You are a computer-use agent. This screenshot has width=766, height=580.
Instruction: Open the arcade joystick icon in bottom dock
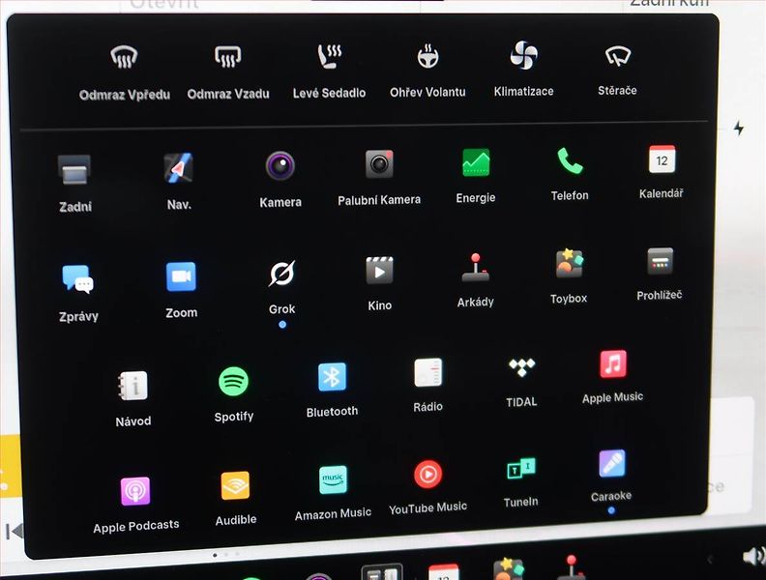click(x=572, y=567)
